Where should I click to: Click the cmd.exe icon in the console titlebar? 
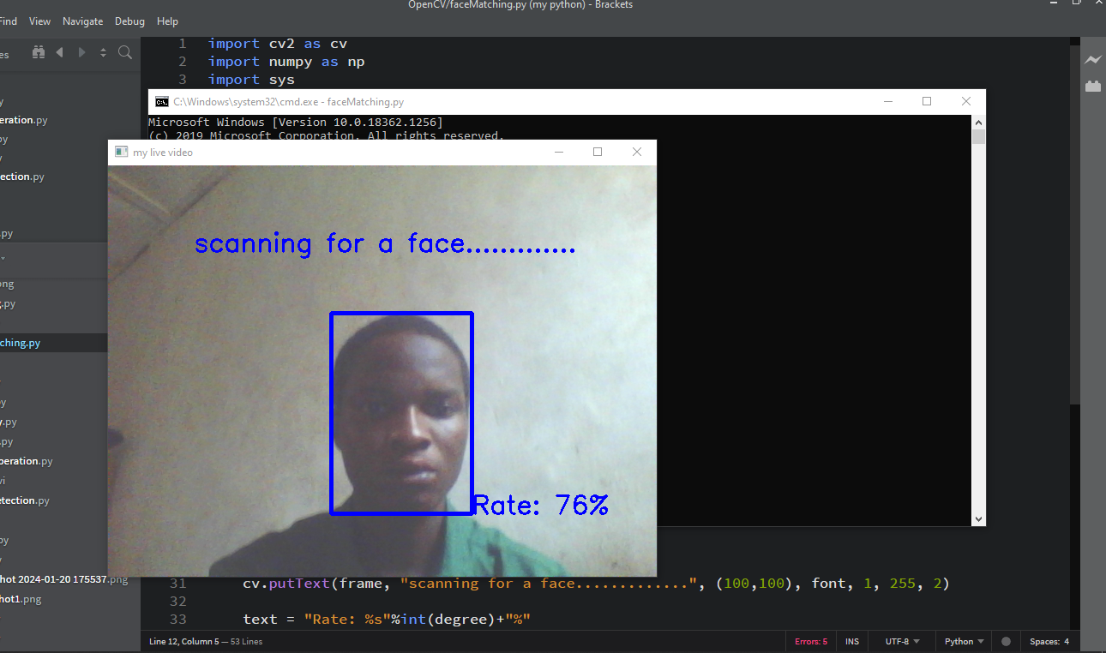pyautogui.click(x=163, y=101)
